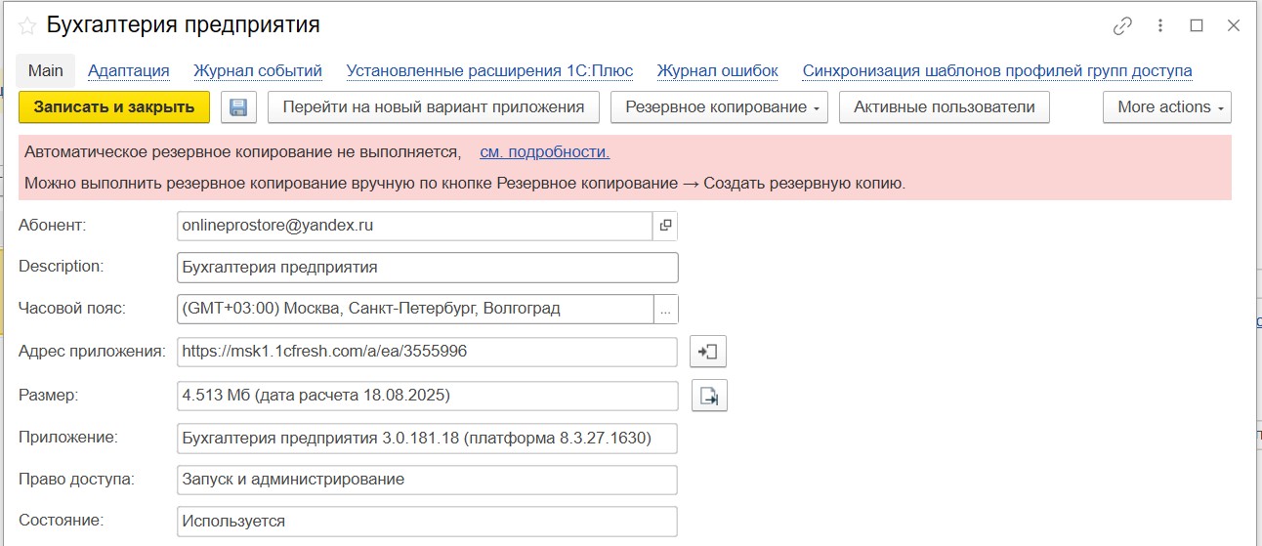Save using the floppy disk icon
The height and width of the screenshot is (546, 1262).
[238, 107]
